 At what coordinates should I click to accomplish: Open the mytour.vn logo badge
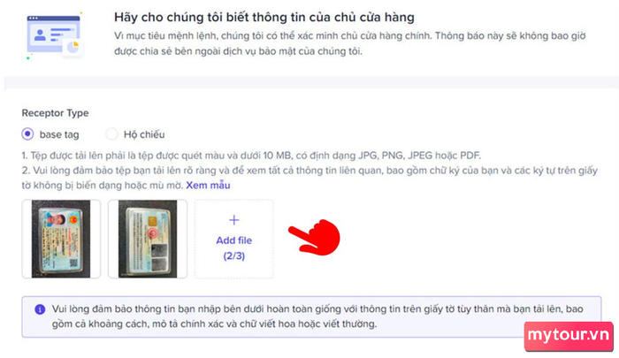tap(569, 336)
